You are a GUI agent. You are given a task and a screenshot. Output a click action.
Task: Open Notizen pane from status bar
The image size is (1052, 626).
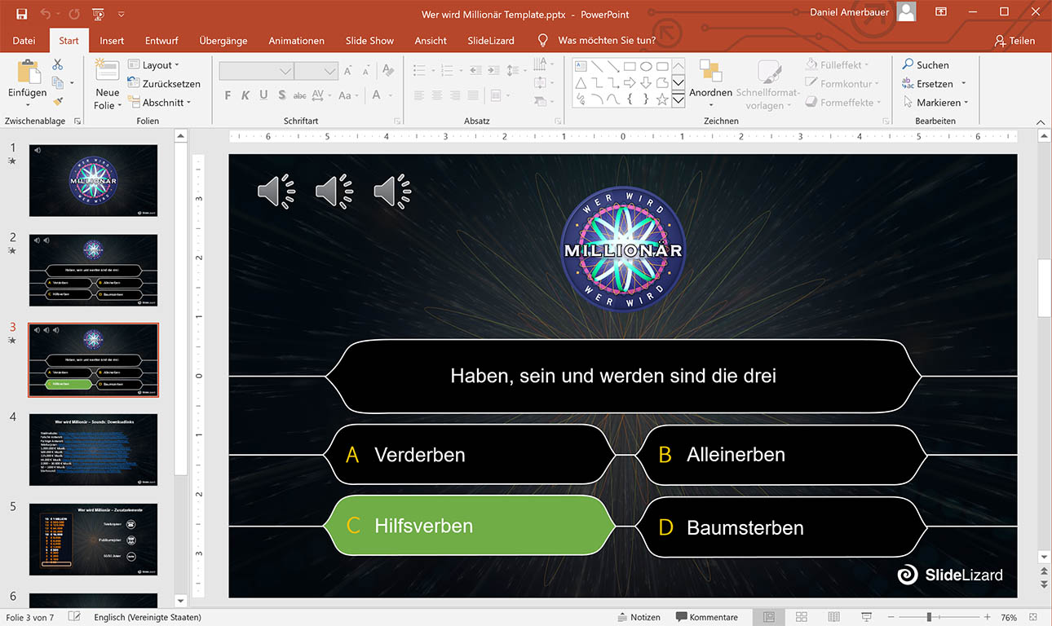(x=639, y=617)
